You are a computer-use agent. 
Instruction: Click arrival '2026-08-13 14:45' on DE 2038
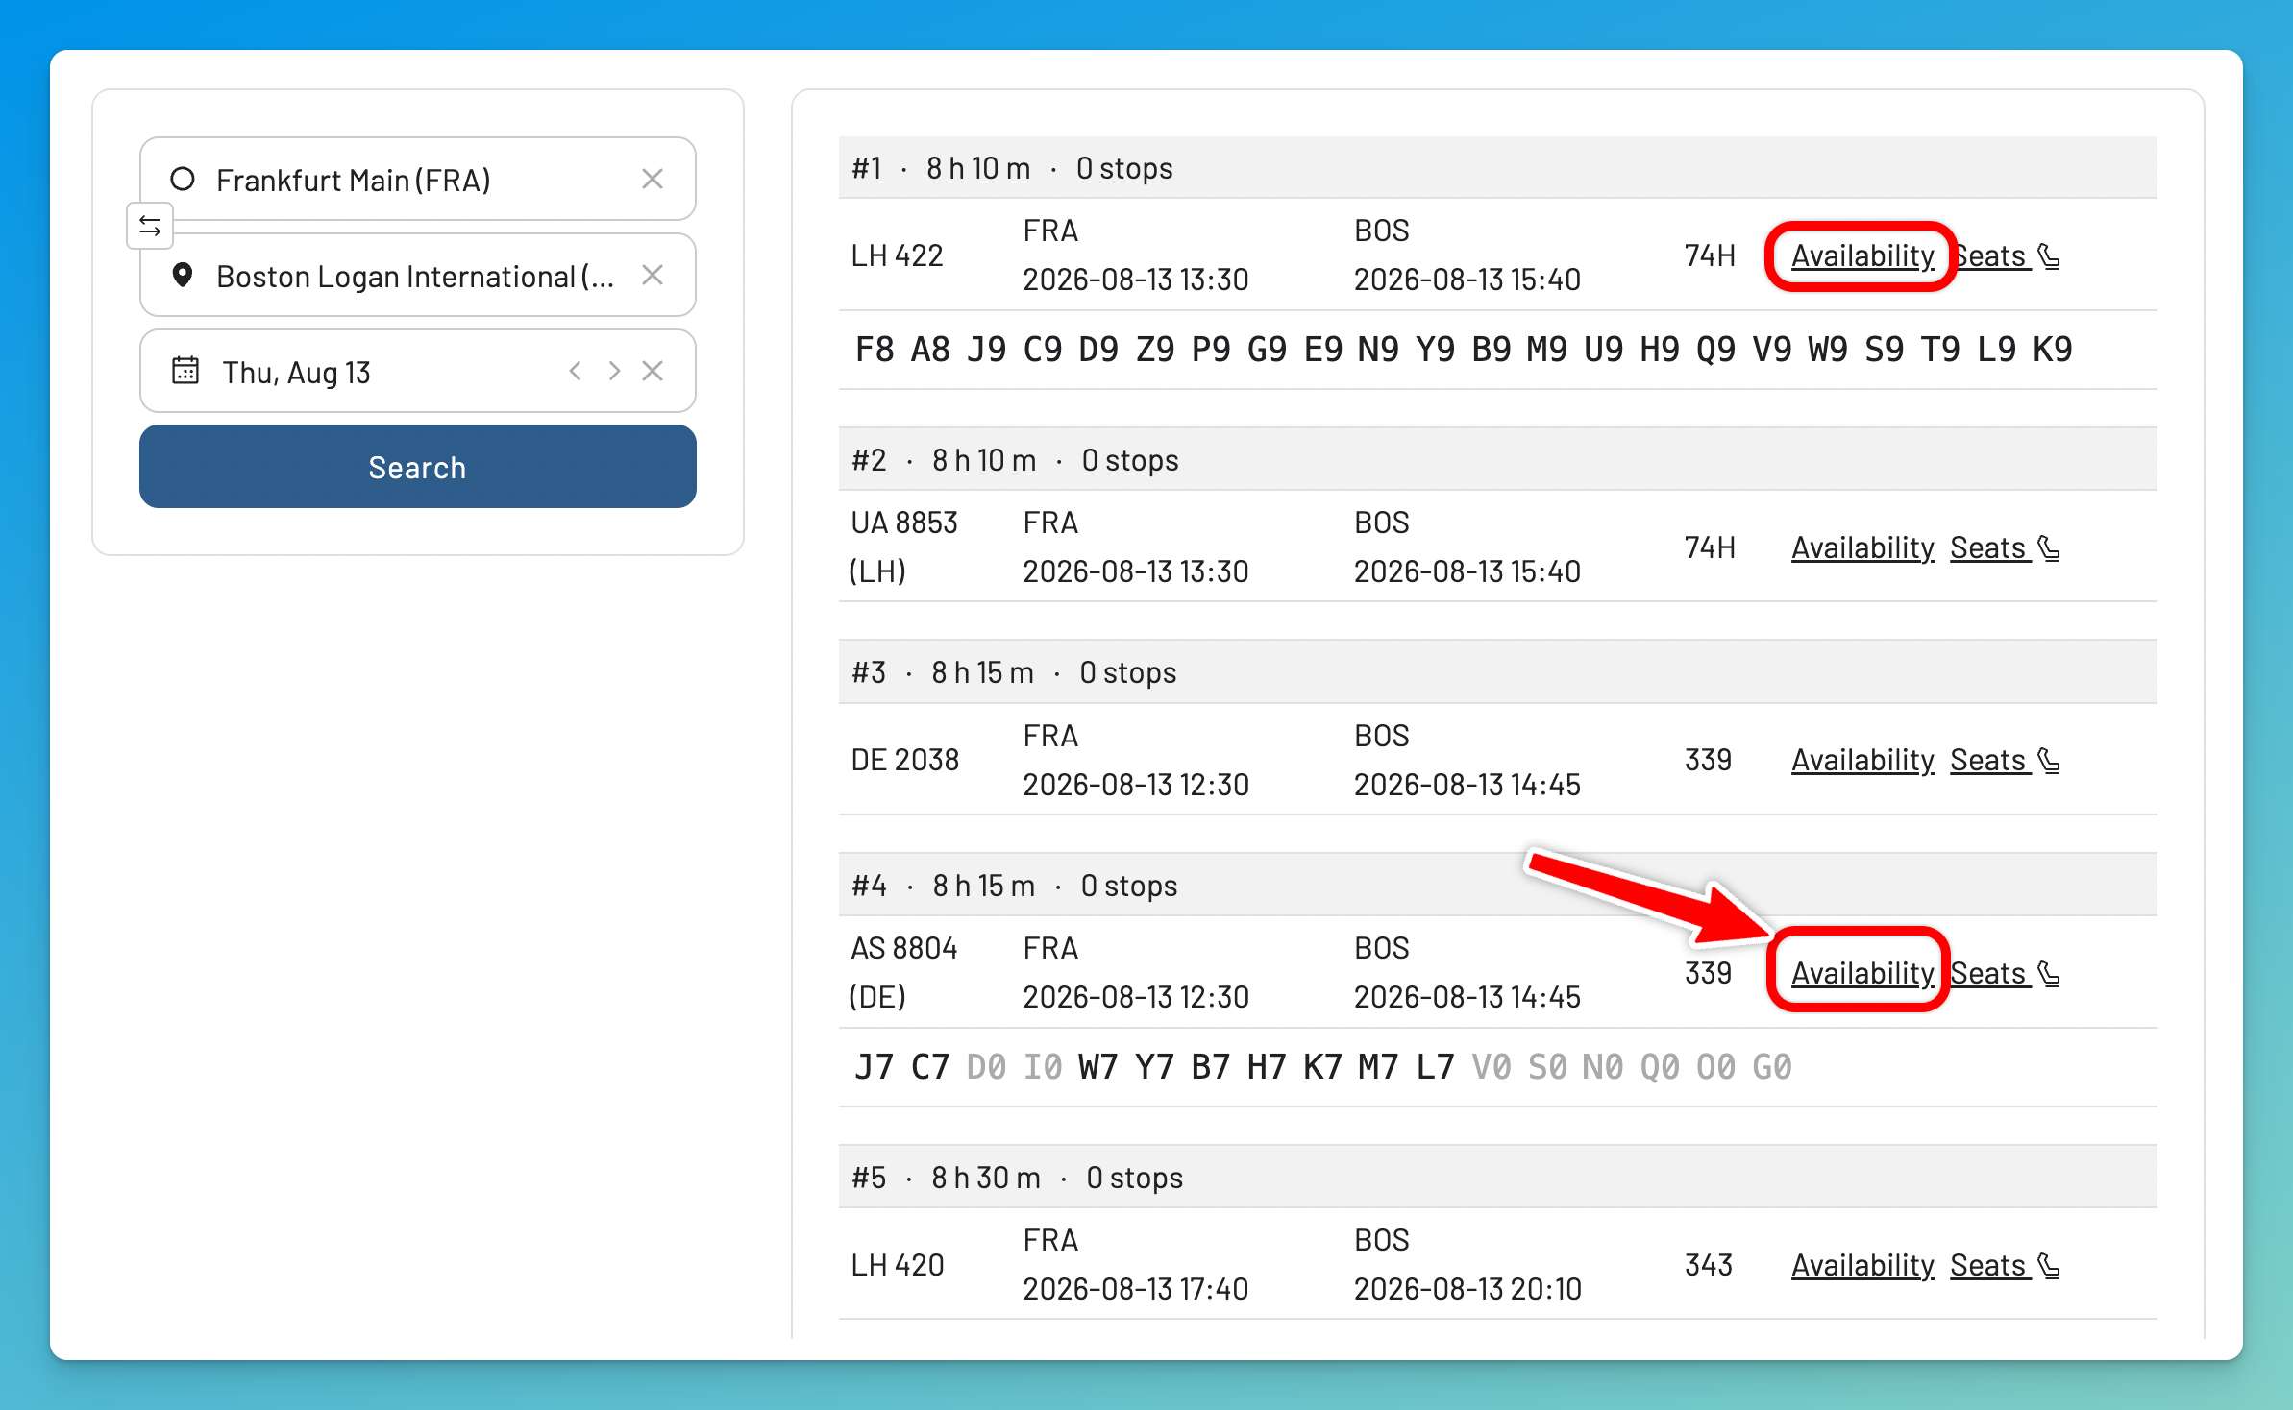1467,785
